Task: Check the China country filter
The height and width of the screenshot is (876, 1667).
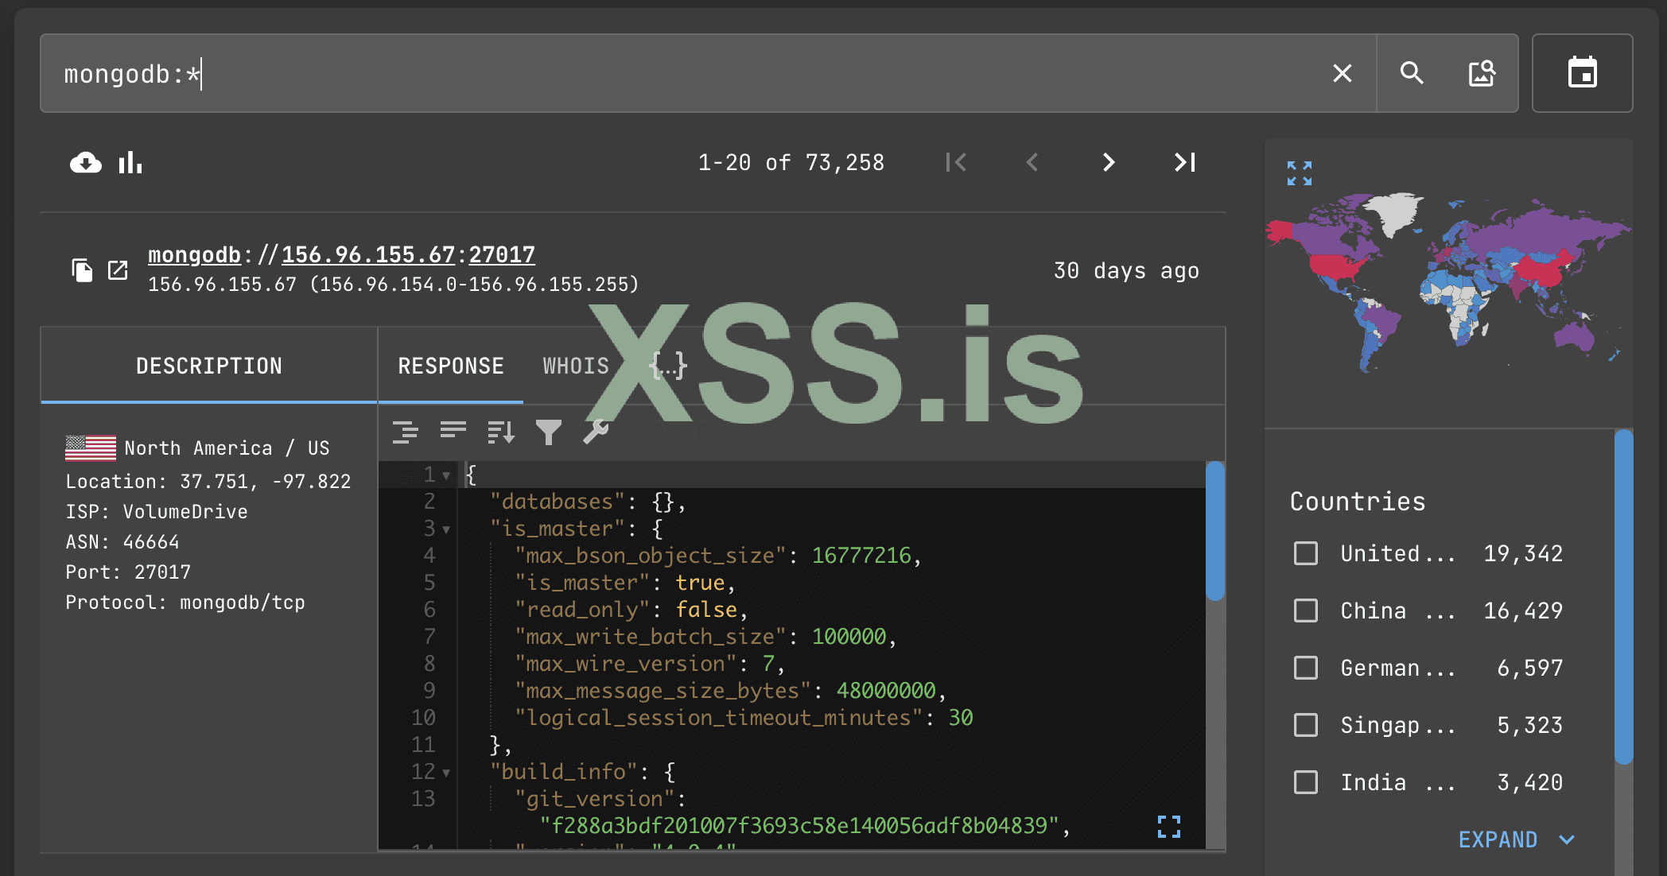Action: [1306, 610]
